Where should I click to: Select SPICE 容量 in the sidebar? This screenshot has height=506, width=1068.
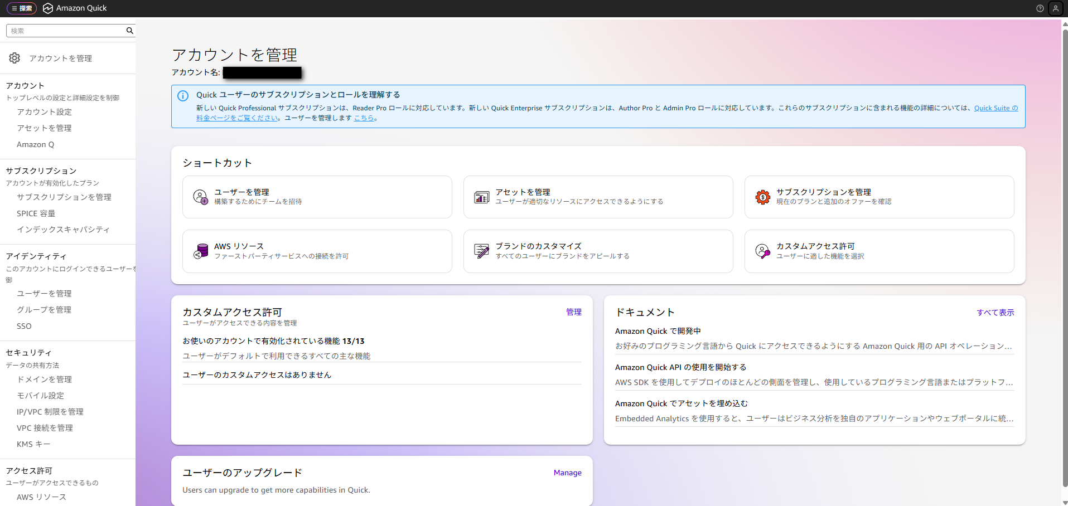click(36, 213)
